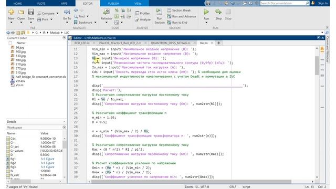Open the New dropdown arrow
Screen dimensions: 336x189
(x=12, y=23)
